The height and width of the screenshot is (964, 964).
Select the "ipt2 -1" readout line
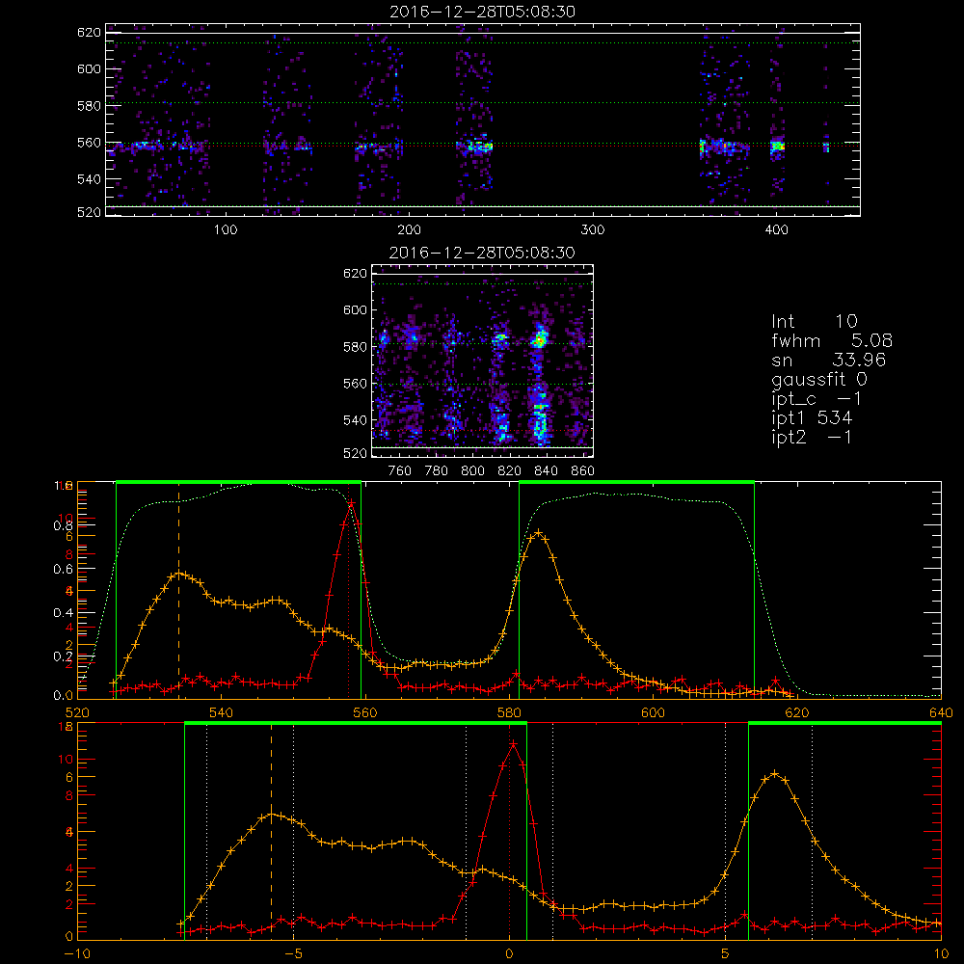[812, 437]
